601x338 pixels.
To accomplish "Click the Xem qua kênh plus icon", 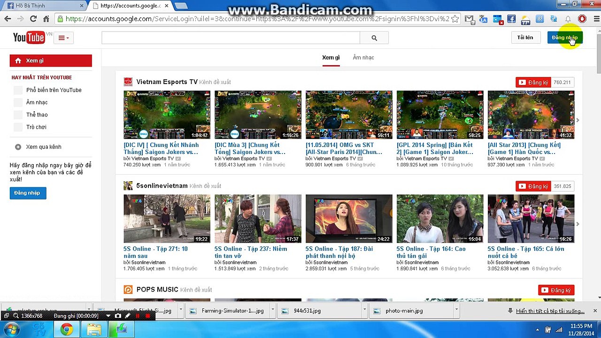I will (x=18, y=147).
